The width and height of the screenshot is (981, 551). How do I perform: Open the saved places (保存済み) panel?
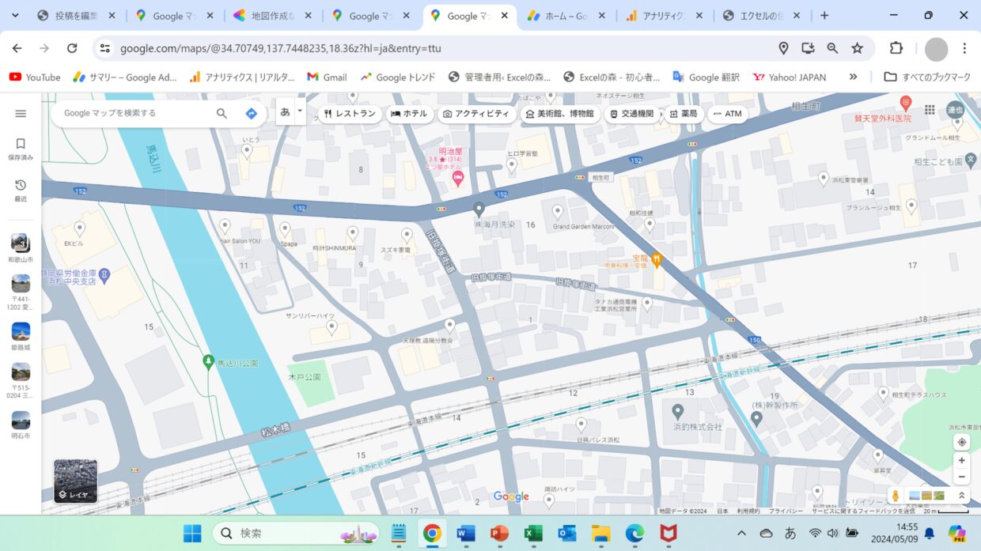point(21,149)
